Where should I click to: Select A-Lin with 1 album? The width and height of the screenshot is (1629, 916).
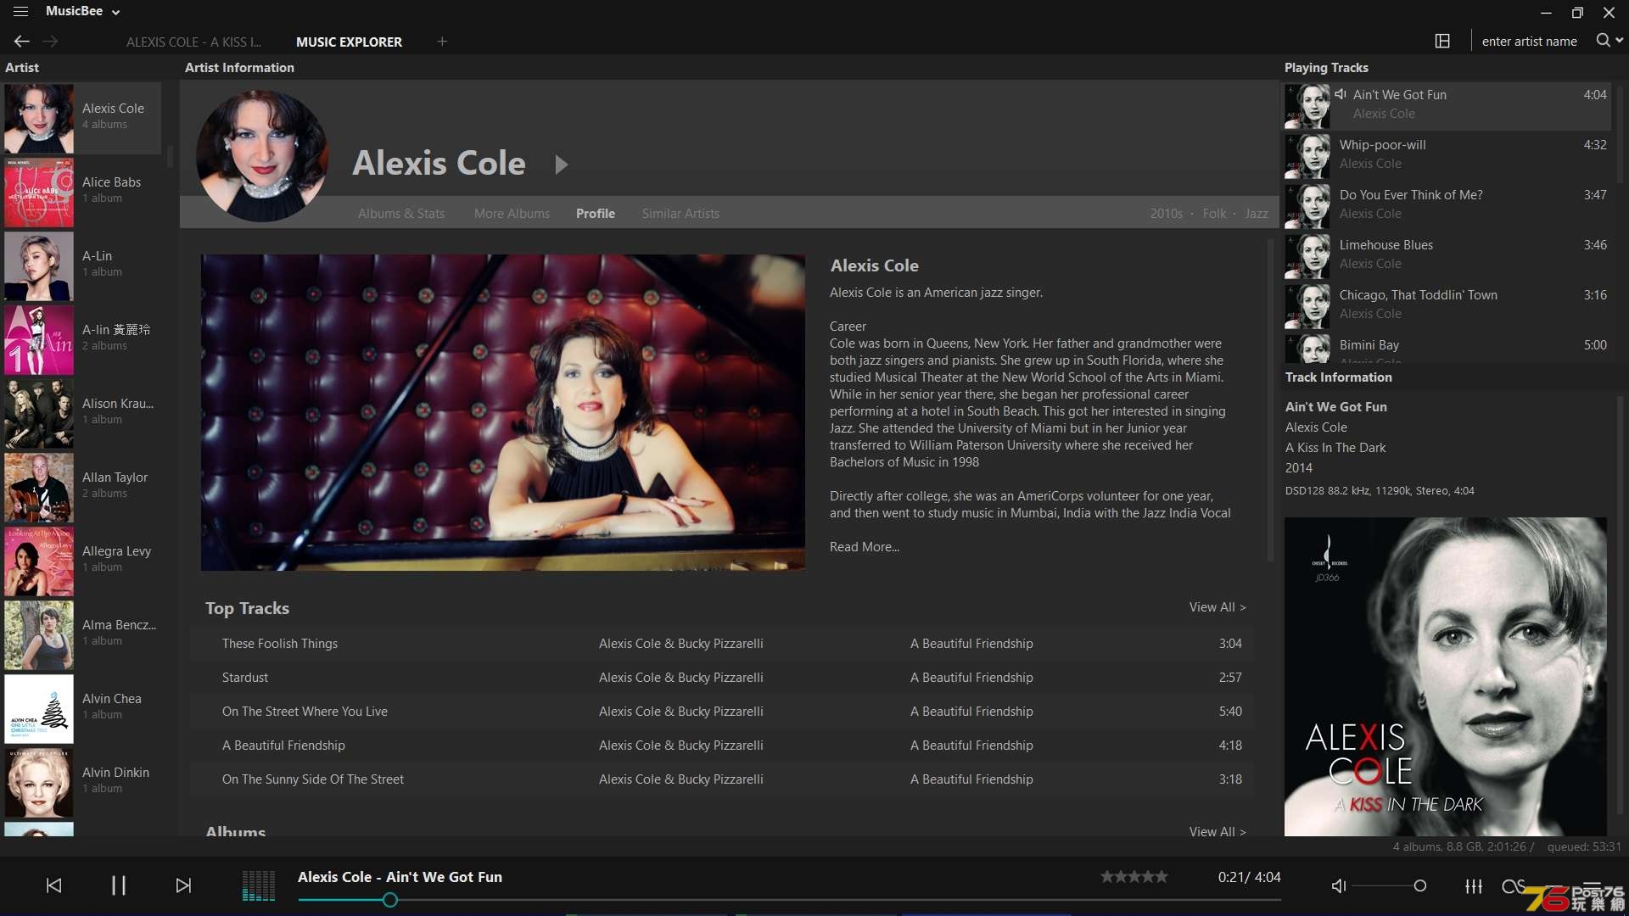tap(82, 265)
